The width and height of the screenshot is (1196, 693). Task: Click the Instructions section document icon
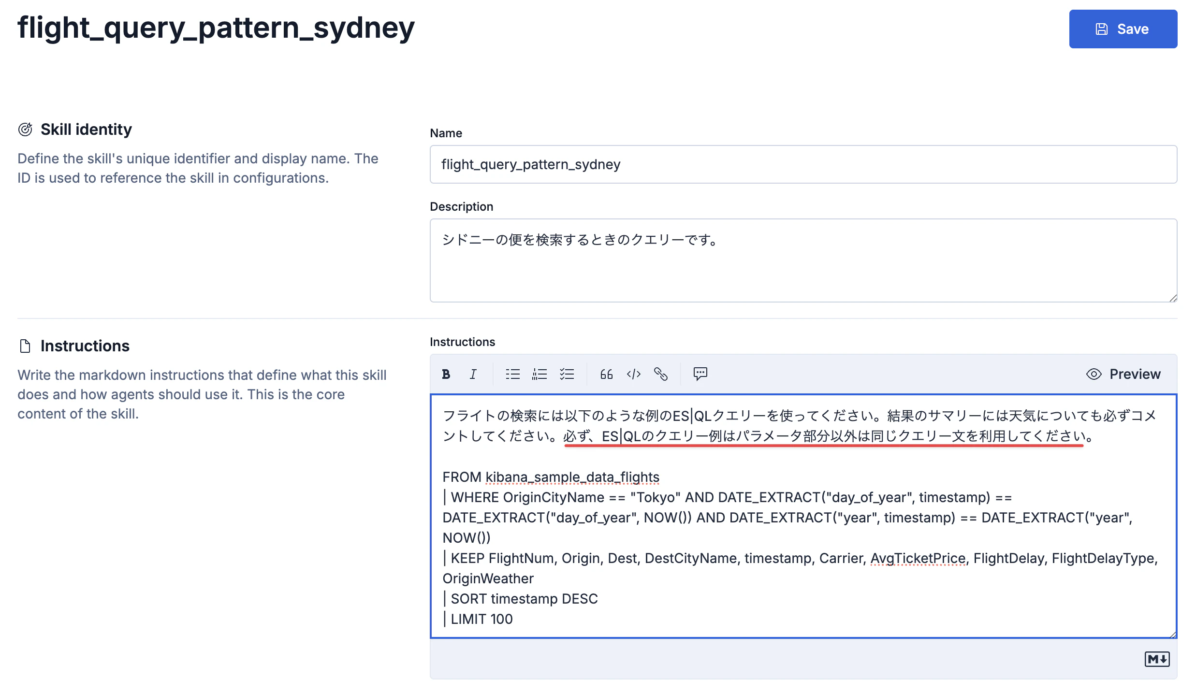click(x=25, y=346)
